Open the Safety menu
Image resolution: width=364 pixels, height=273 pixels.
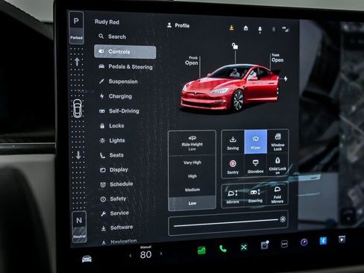pyautogui.click(x=113, y=198)
